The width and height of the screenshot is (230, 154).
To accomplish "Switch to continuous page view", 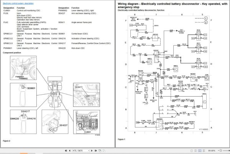I will 195,151.
